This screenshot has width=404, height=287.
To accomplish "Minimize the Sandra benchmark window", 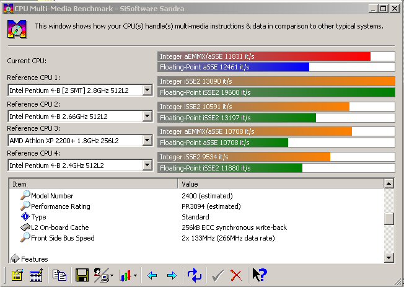I will pyautogui.click(x=373, y=9).
